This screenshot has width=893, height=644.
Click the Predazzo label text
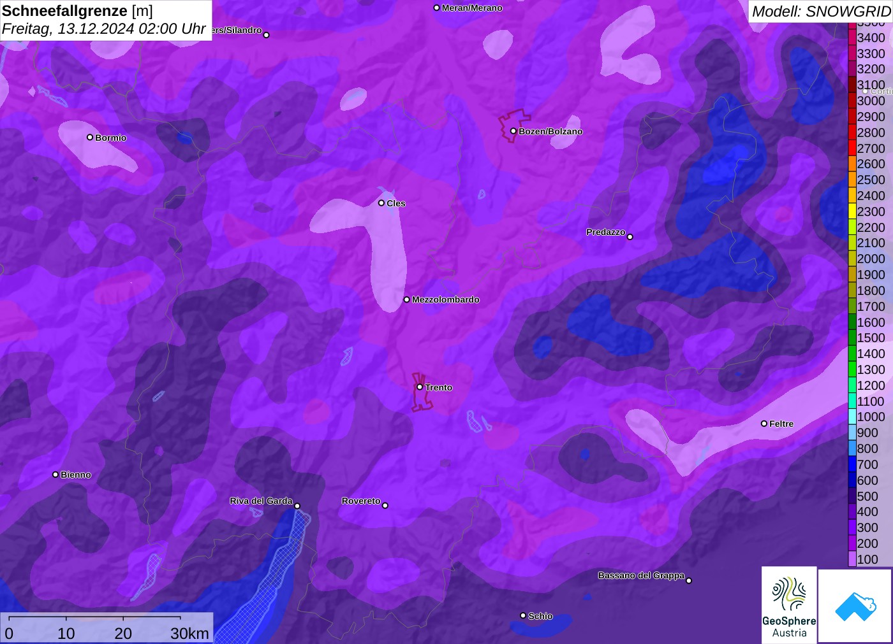click(x=606, y=232)
